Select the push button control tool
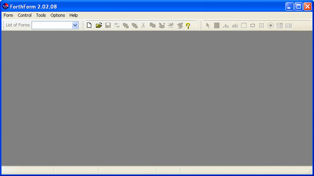Image resolution: width=314 pixels, height=176 pixels. [x=253, y=26]
